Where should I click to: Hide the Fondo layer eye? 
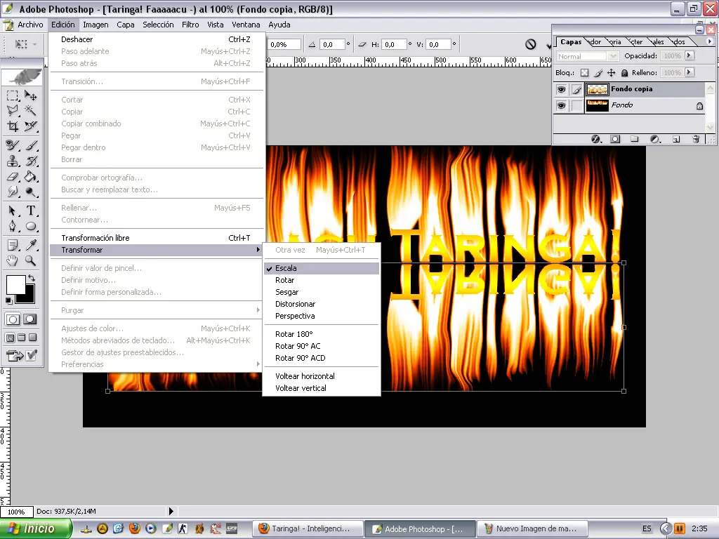[x=561, y=106]
